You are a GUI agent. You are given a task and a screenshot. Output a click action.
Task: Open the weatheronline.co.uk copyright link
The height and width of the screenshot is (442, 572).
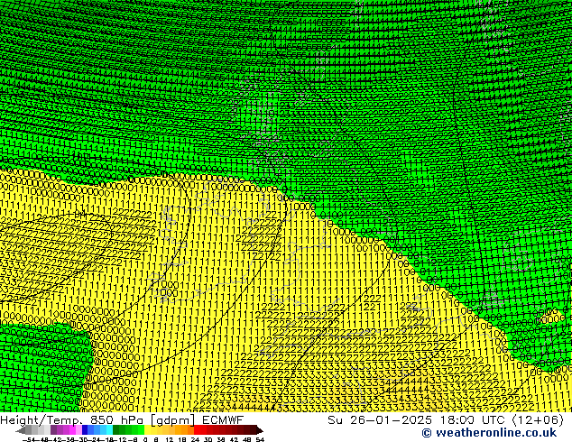click(x=489, y=433)
